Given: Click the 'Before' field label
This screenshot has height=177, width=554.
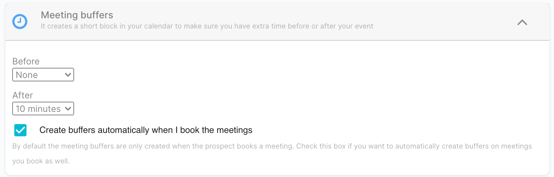Looking at the screenshot, I should point(26,61).
